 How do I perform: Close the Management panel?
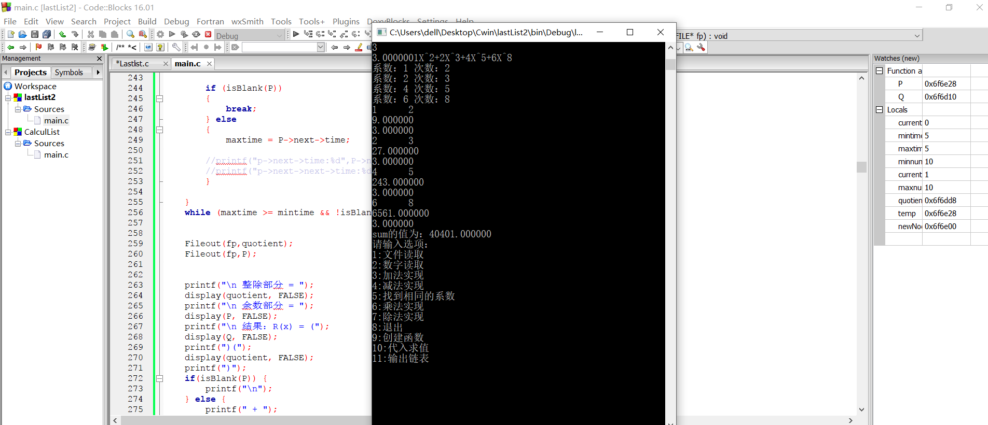tap(100, 59)
